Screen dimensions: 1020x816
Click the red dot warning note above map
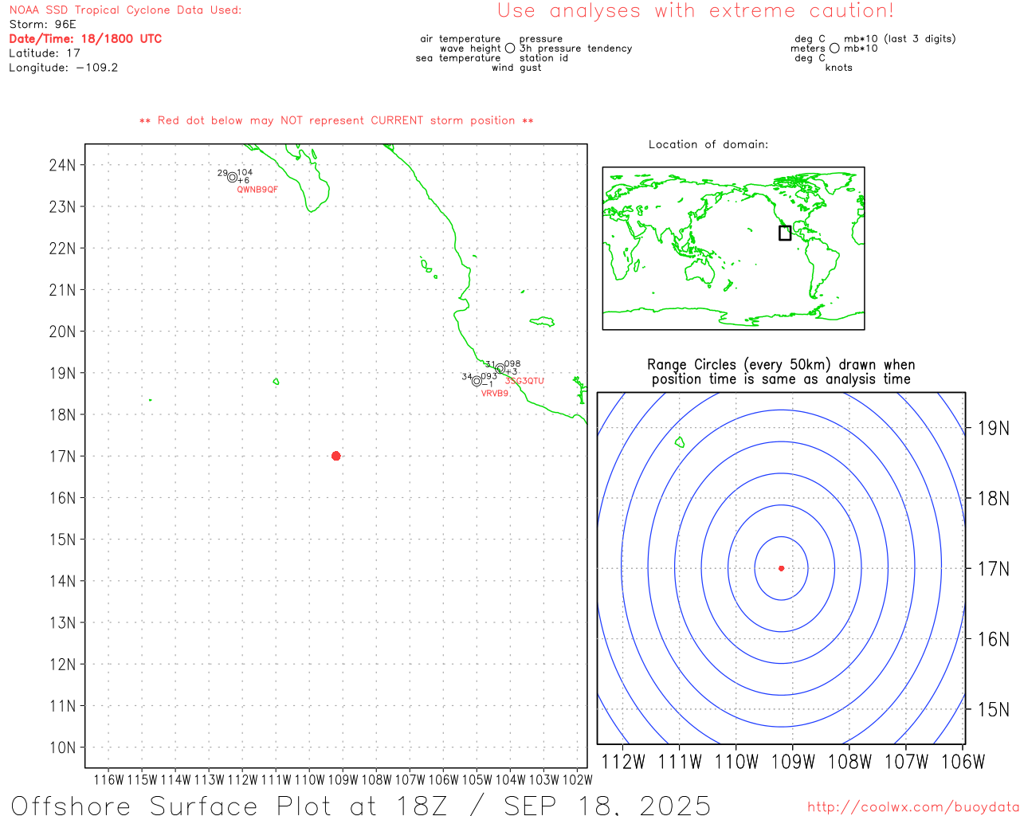pos(336,120)
